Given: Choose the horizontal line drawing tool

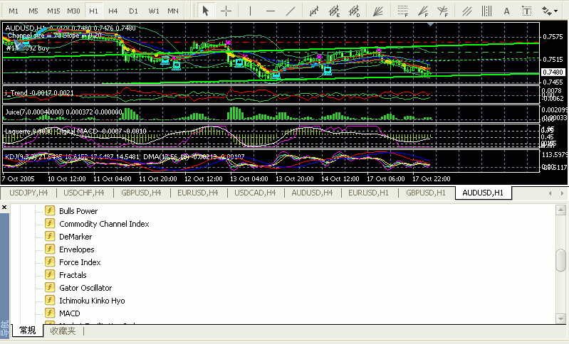Looking at the screenshot, I should [x=270, y=11].
